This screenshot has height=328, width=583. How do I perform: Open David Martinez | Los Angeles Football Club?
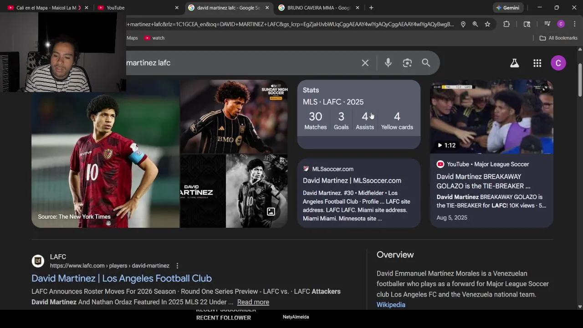pyautogui.click(x=122, y=278)
